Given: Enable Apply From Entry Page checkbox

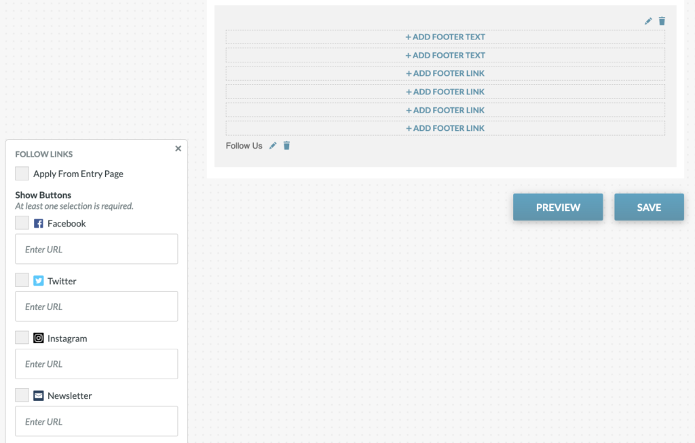Looking at the screenshot, I should pos(22,174).
